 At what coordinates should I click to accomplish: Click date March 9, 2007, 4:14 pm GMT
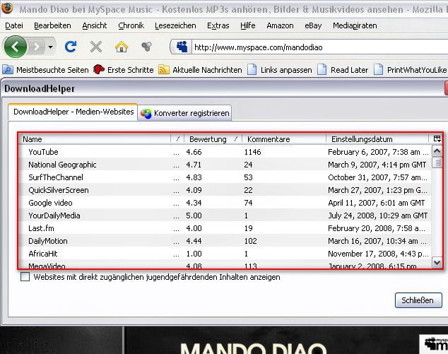pos(377,165)
